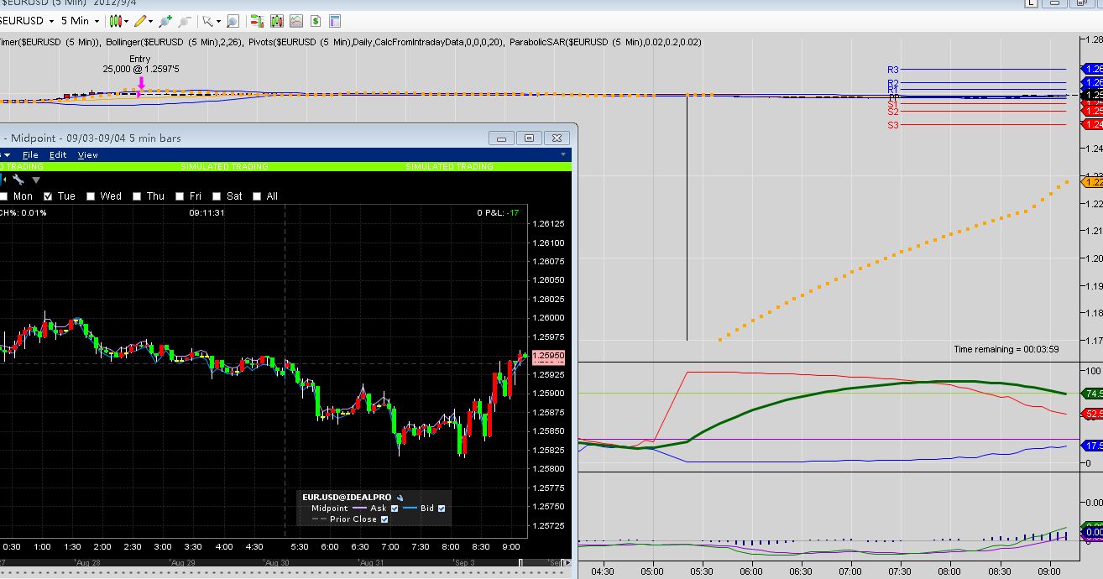Expand the pointer tool dropdown arrow
This screenshot has height=579, width=1103.
coord(218,21)
